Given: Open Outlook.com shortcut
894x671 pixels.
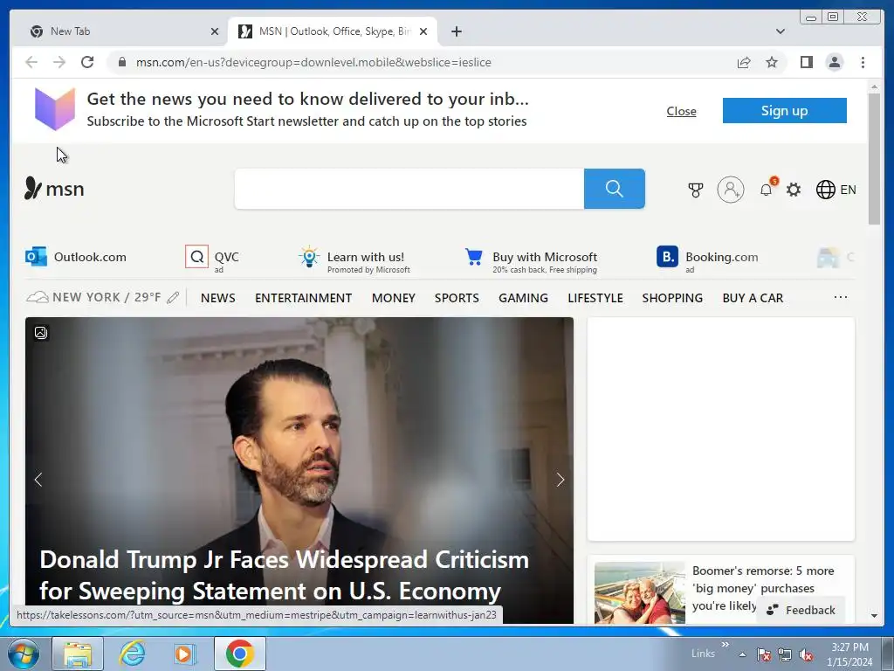Looking at the screenshot, I should pos(76,257).
